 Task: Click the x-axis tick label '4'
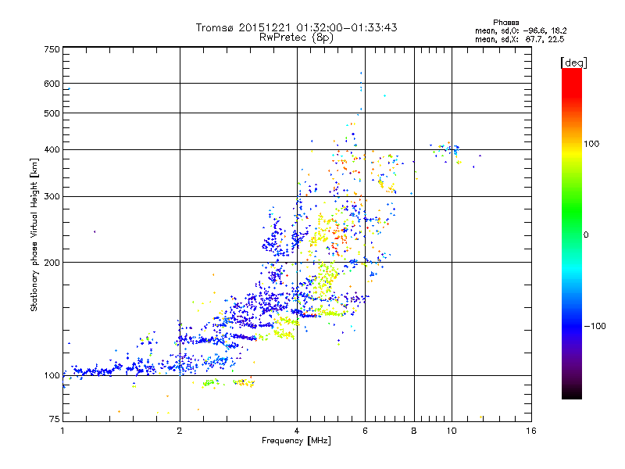click(x=297, y=431)
